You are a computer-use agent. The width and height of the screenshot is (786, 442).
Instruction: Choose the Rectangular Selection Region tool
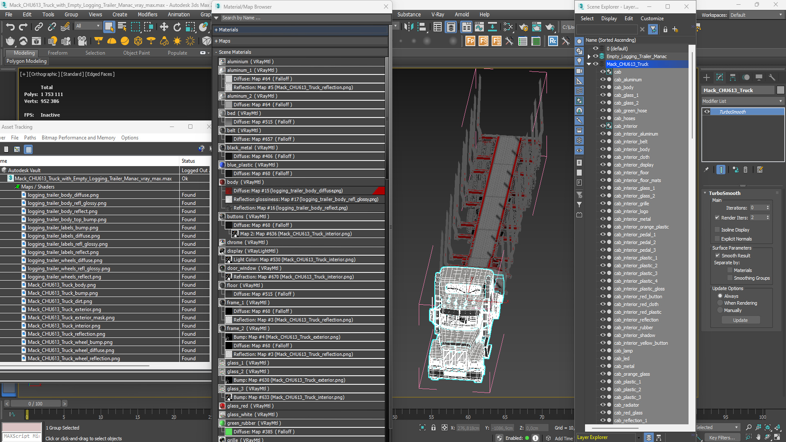pos(135,27)
